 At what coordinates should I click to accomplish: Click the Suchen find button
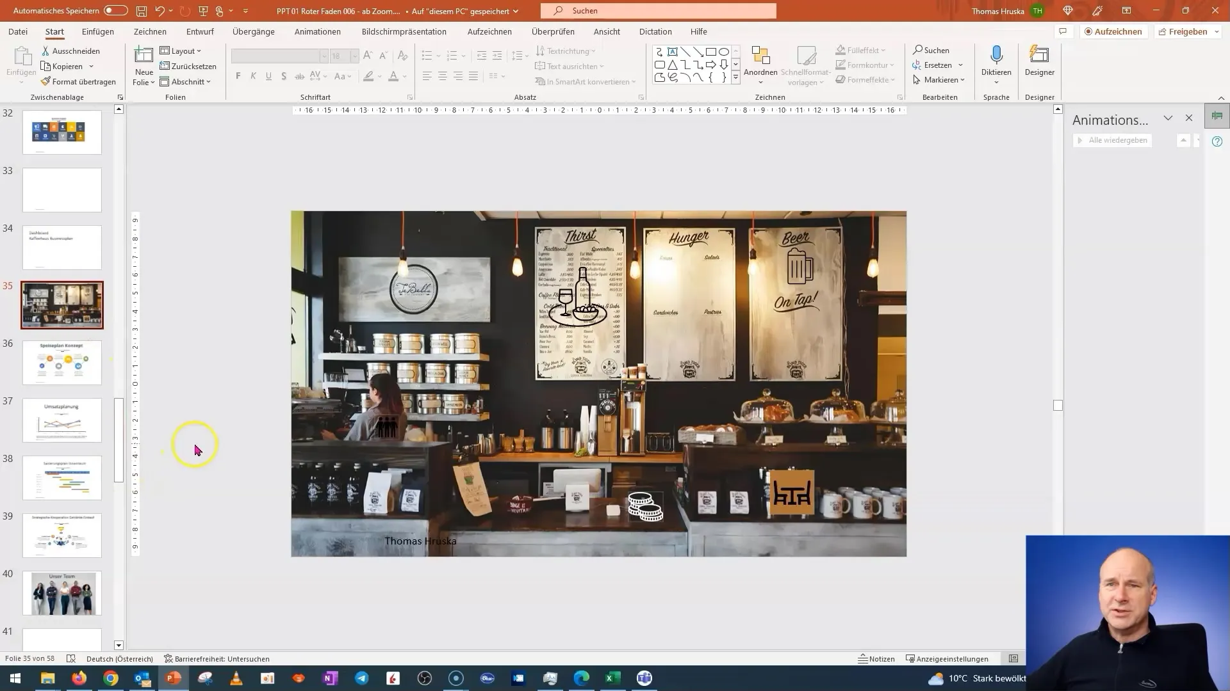[x=932, y=50]
